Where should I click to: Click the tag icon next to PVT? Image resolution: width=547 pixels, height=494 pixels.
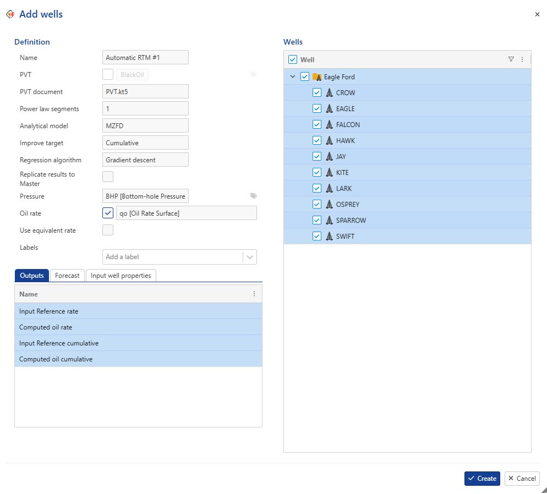tap(253, 74)
